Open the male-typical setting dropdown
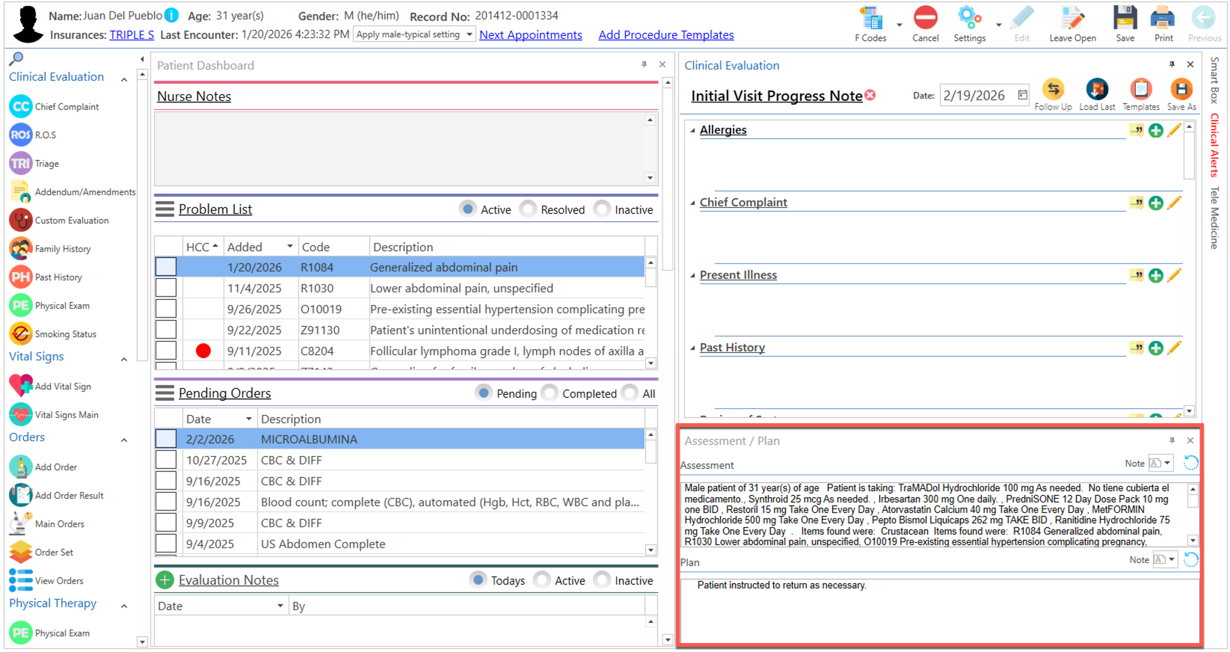This screenshot has height=652, width=1230. coord(469,34)
